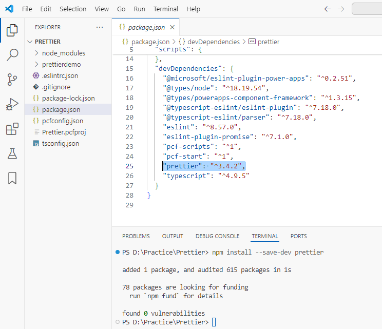382x329 pixels.
Task: Close the package.json editor tab
Action: click(x=172, y=27)
